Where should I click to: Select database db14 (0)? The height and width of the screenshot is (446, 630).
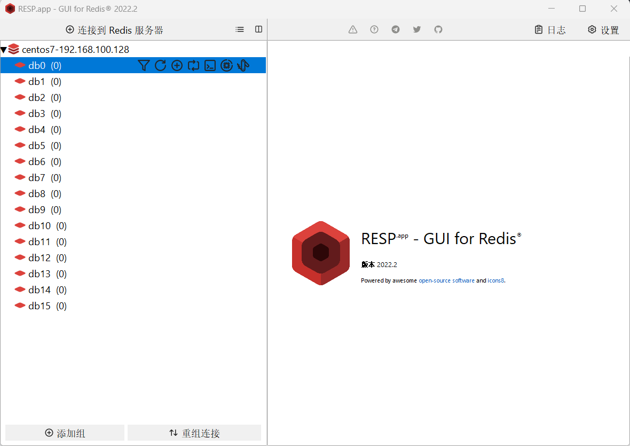click(133, 289)
